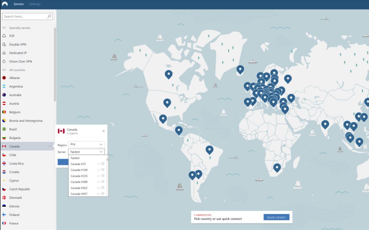Toggle the heart beside Canada #235
The height and width of the screenshot is (230, 369).
[103, 176]
